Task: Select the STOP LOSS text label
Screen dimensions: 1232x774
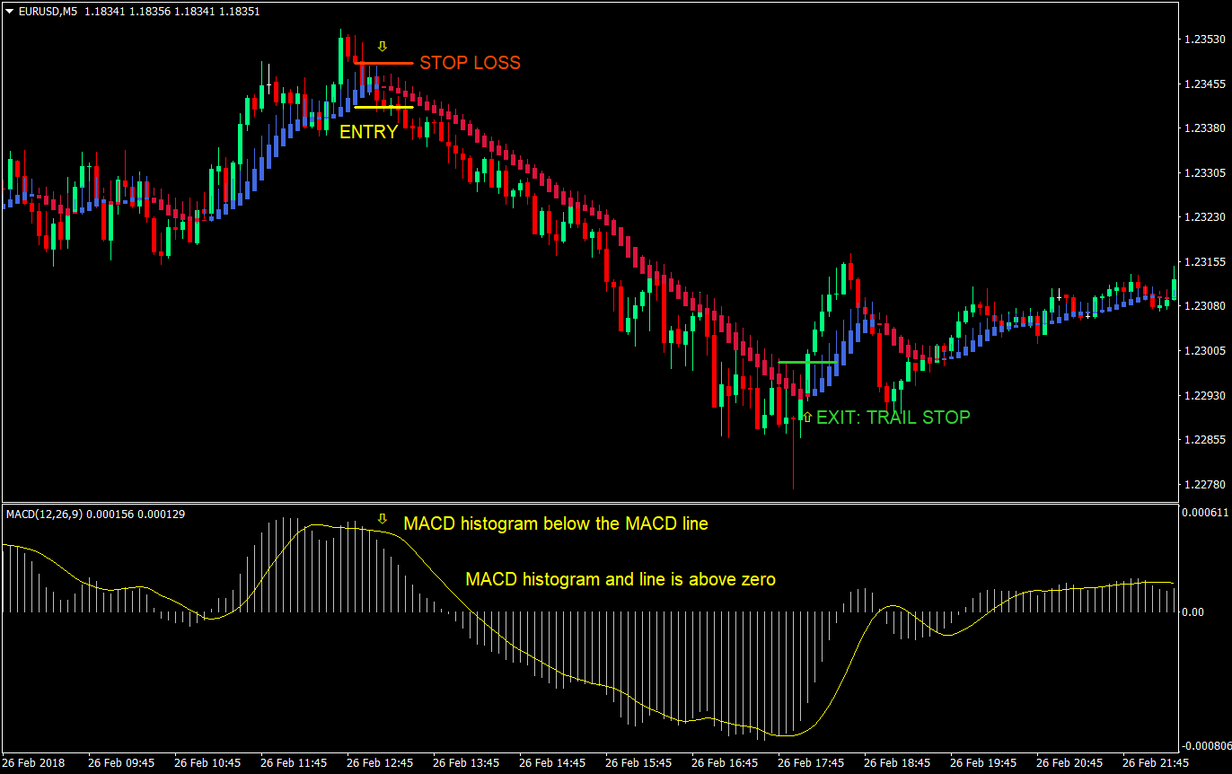Action: point(470,63)
